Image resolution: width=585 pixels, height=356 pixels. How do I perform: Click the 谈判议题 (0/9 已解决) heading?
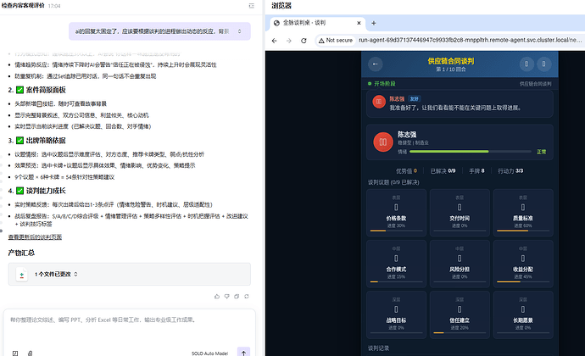tap(393, 182)
